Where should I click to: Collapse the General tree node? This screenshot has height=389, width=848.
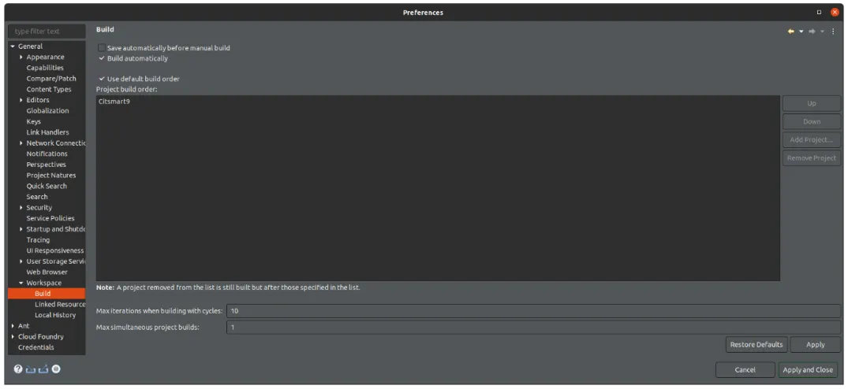click(13, 46)
